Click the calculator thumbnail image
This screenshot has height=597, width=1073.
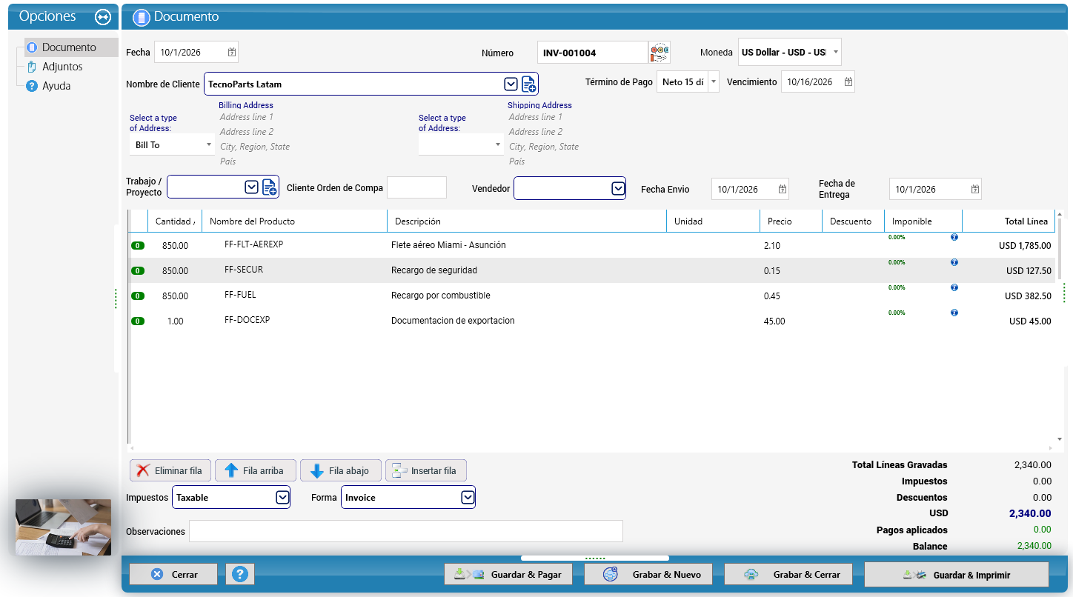pyautogui.click(x=64, y=527)
